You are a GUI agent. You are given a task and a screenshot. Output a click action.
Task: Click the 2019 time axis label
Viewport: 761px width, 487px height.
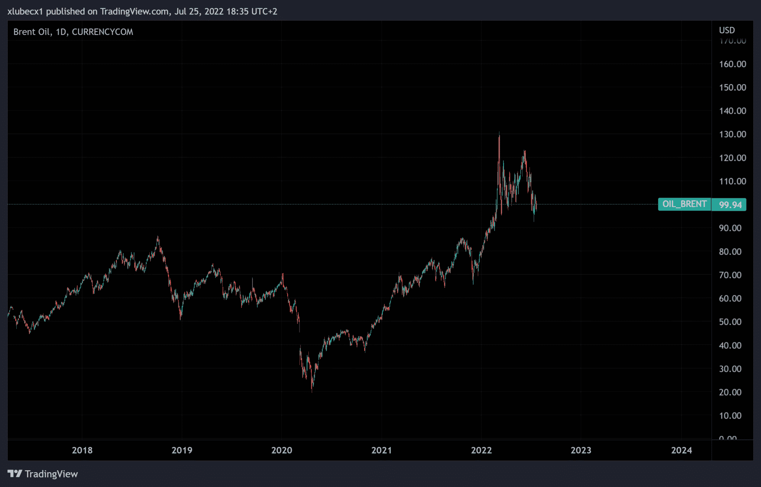point(182,450)
